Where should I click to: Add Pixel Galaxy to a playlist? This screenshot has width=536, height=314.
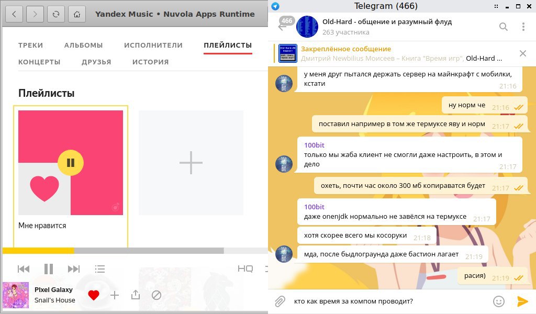pyautogui.click(x=115, y=295)
